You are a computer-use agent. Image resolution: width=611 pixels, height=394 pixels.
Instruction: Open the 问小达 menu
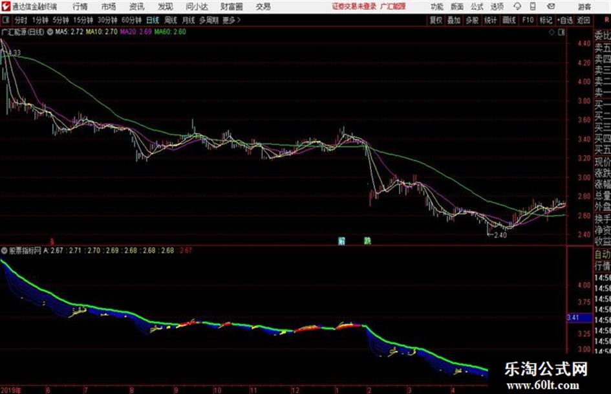click(197, 6)
